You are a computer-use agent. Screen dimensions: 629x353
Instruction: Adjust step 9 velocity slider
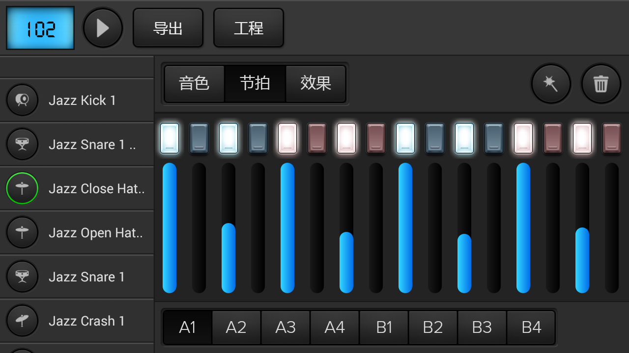pyautogui.click(x=405, y=228)
